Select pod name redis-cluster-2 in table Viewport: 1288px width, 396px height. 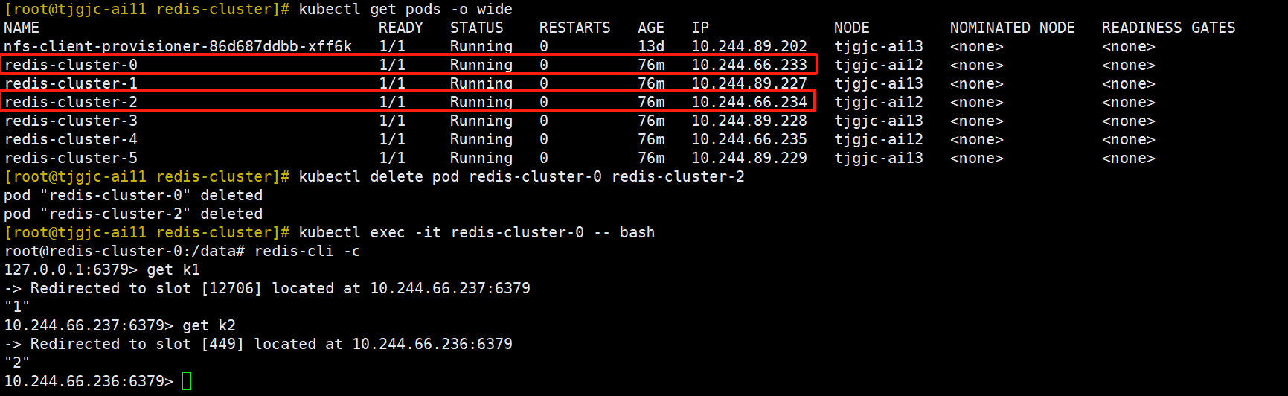(x=71, y=102)
